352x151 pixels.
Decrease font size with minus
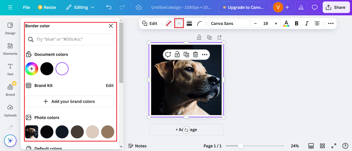[x=255, y=23]
